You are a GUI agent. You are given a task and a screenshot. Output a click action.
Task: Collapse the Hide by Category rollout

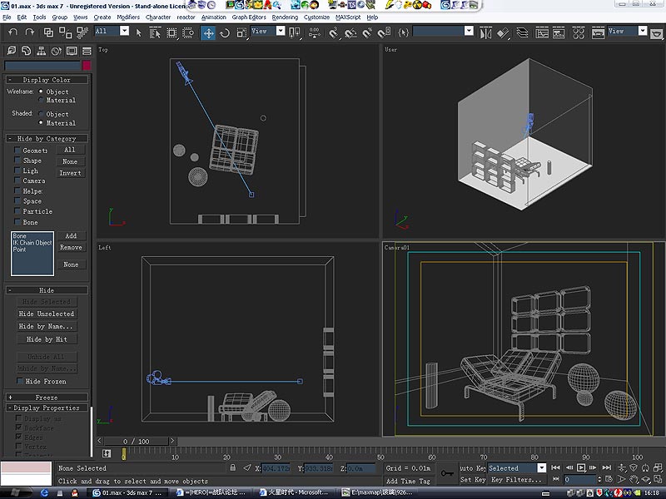coord(47,139)
